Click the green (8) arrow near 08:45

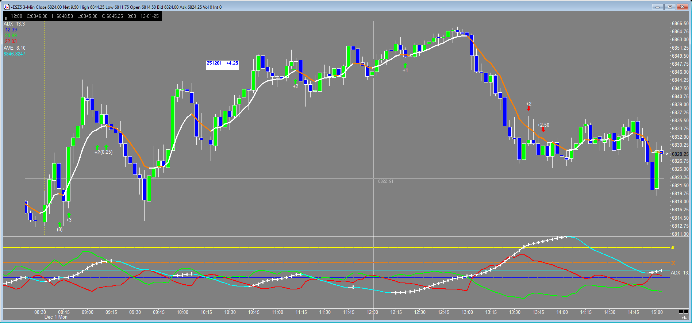(x=59, y=224)
